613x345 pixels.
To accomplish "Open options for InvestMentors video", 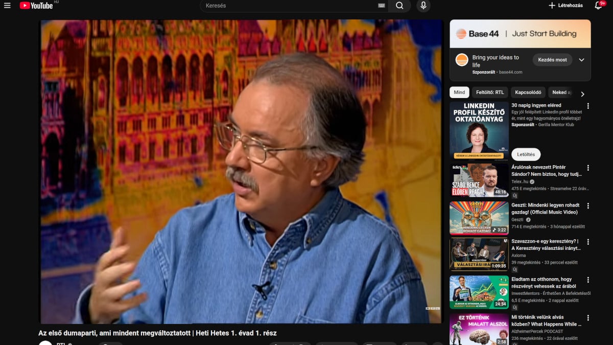I will (x=588, y=280).
